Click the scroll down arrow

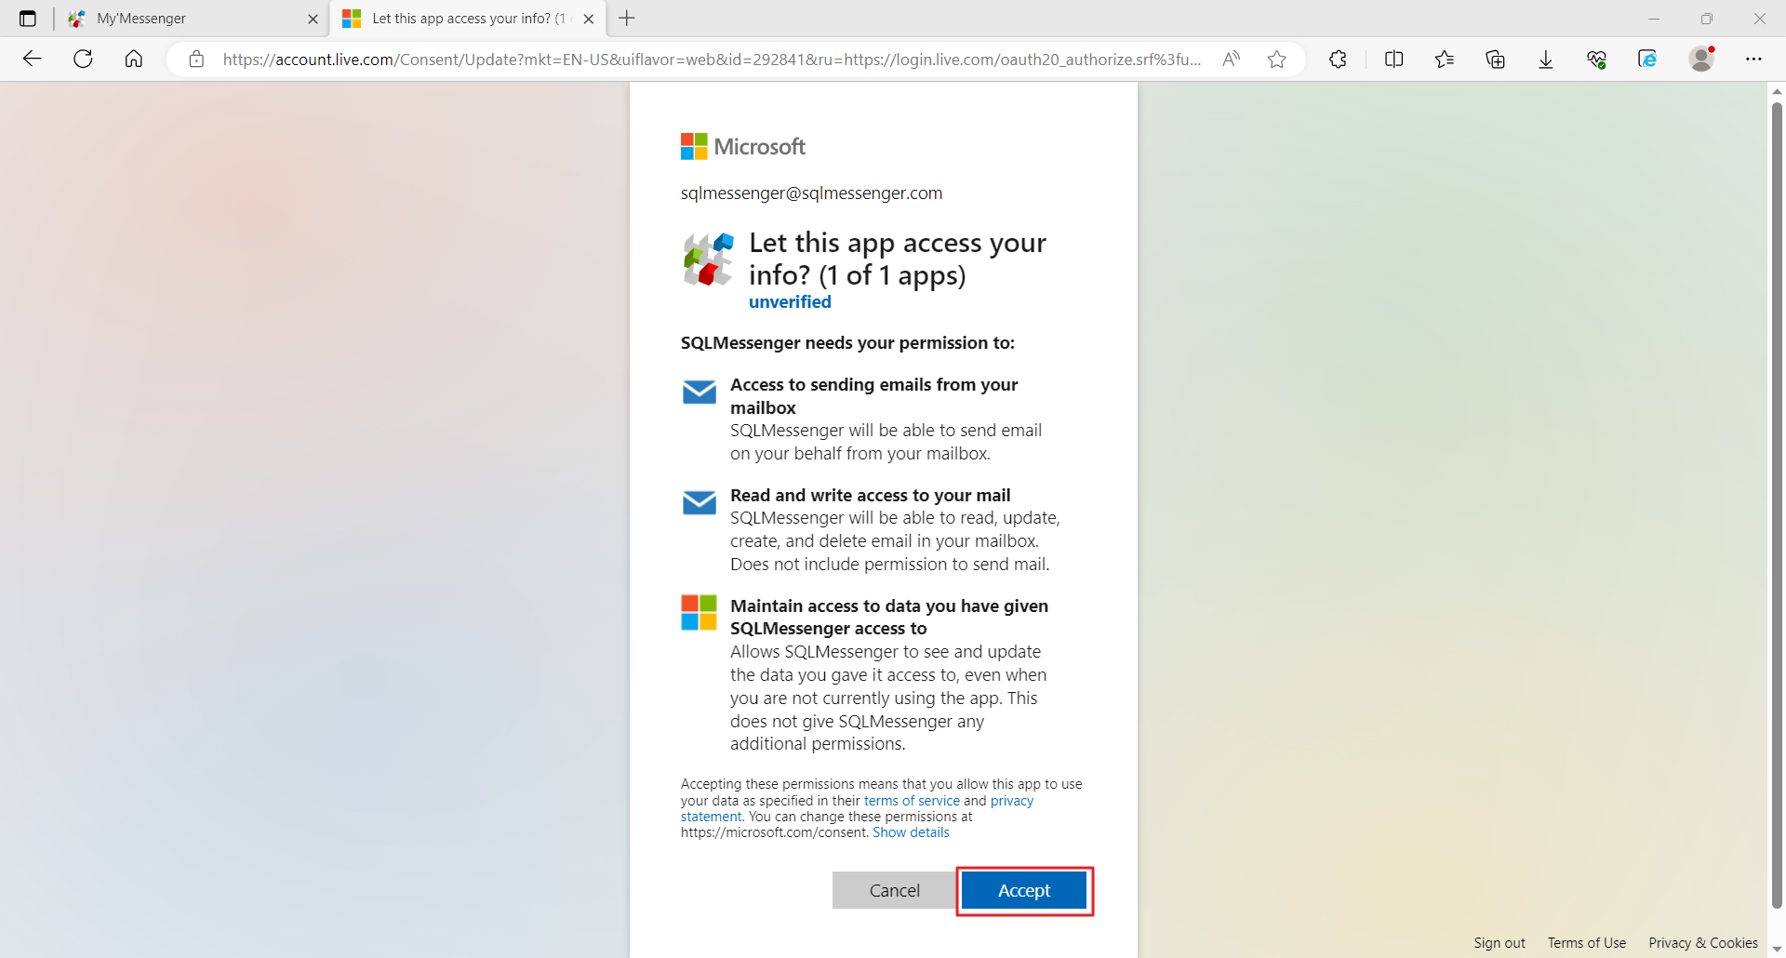(x=1777, y=950)
